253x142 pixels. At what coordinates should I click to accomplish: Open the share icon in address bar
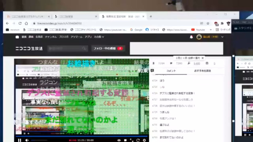(202, 23)
